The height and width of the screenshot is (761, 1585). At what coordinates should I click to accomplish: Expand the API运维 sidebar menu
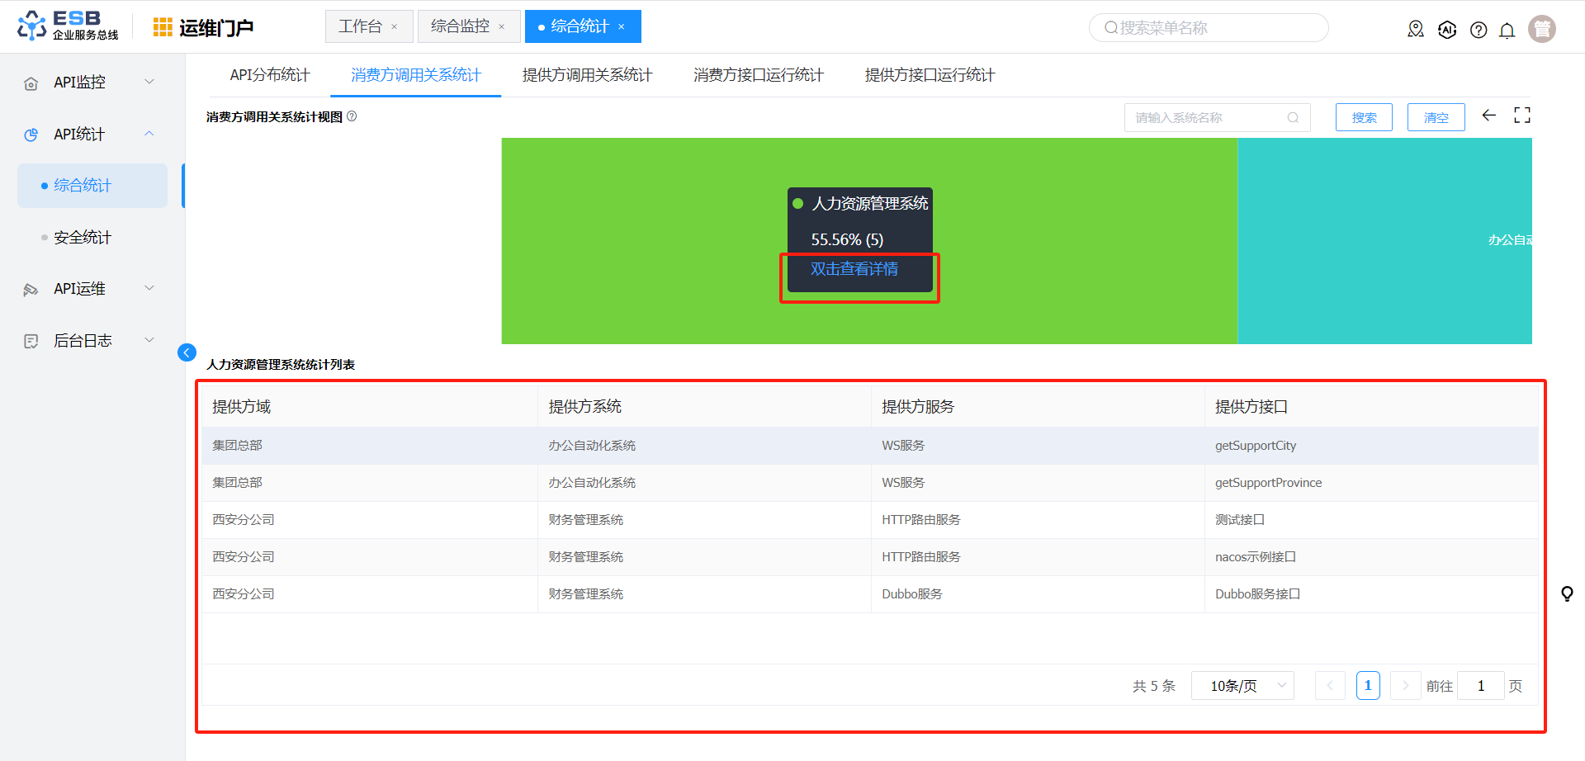pyautogui.click(x=91, y=289)
